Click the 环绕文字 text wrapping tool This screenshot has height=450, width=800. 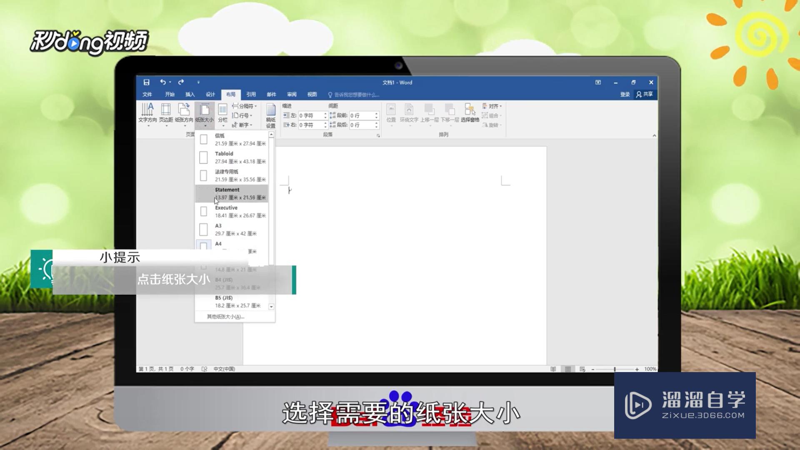click(x=410, y=113)
